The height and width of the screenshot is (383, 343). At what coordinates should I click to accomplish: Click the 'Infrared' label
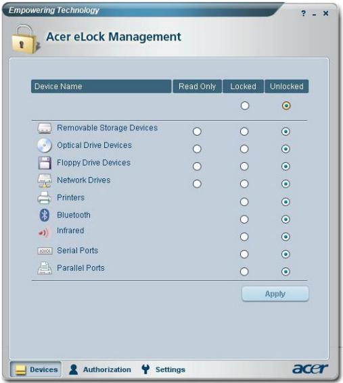[70, 230]
